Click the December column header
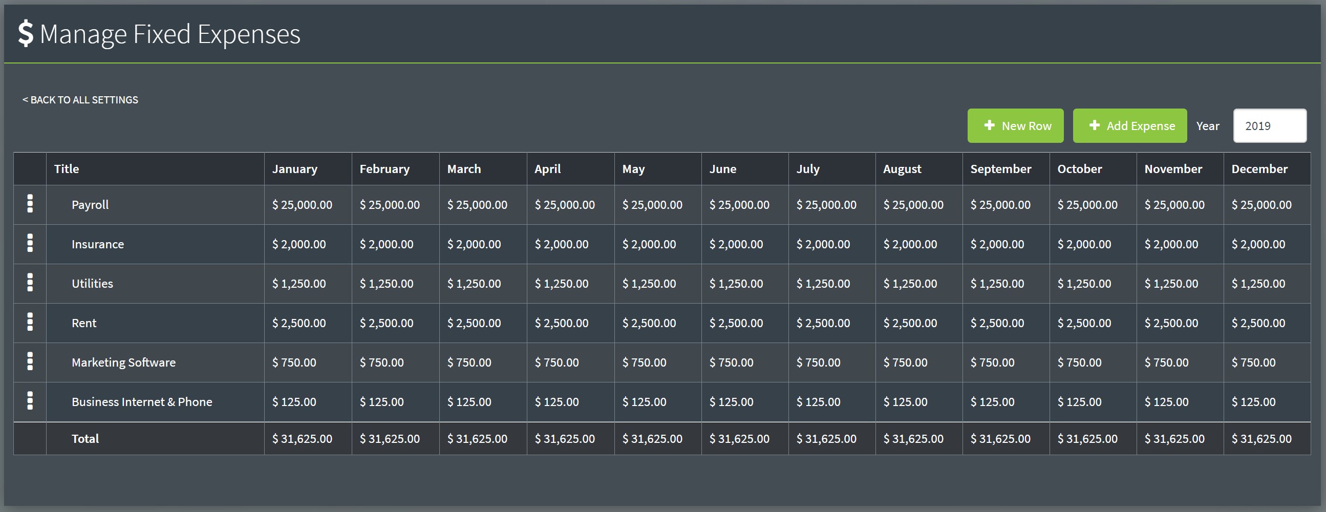 1259,169
